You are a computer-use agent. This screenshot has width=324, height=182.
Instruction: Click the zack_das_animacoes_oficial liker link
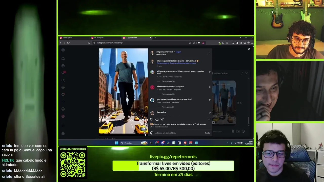(x=174, y=124)
